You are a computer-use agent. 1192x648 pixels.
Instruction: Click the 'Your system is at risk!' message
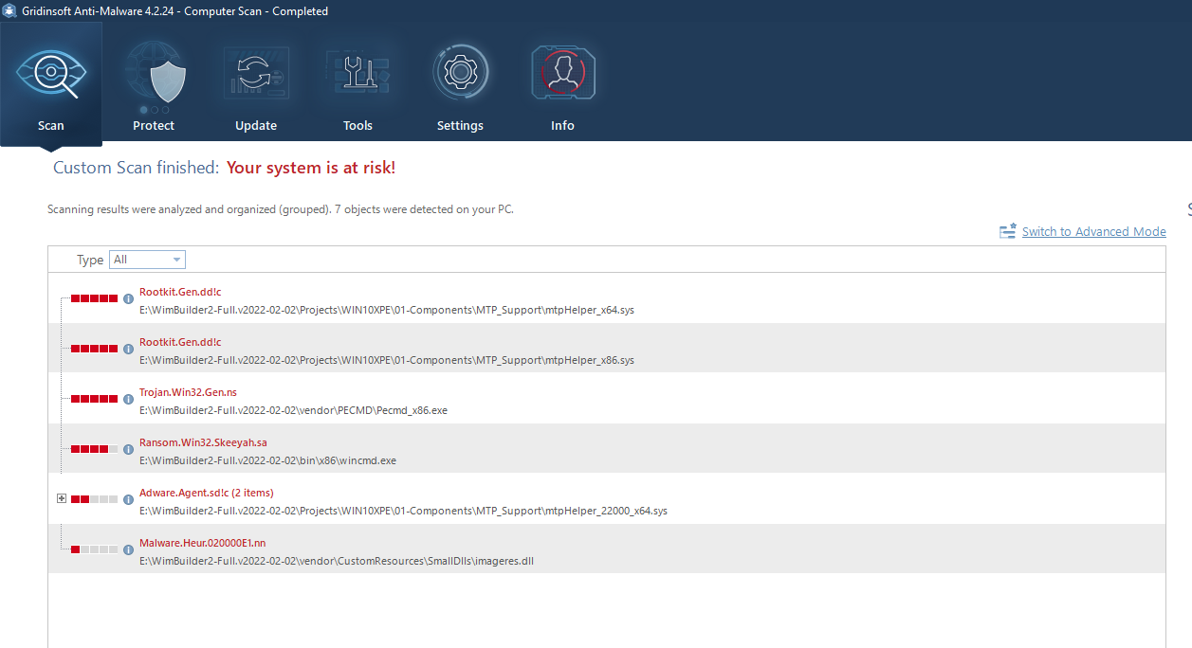tap(311, 168)
